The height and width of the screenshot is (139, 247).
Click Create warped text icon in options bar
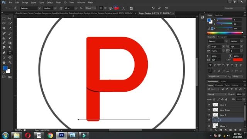click(123, 8)
